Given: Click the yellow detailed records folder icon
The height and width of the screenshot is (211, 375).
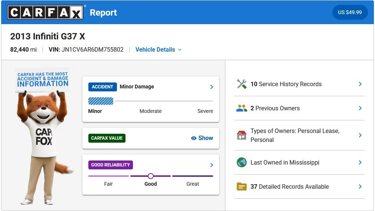Looking at the screenshot, I should (242, 186).
